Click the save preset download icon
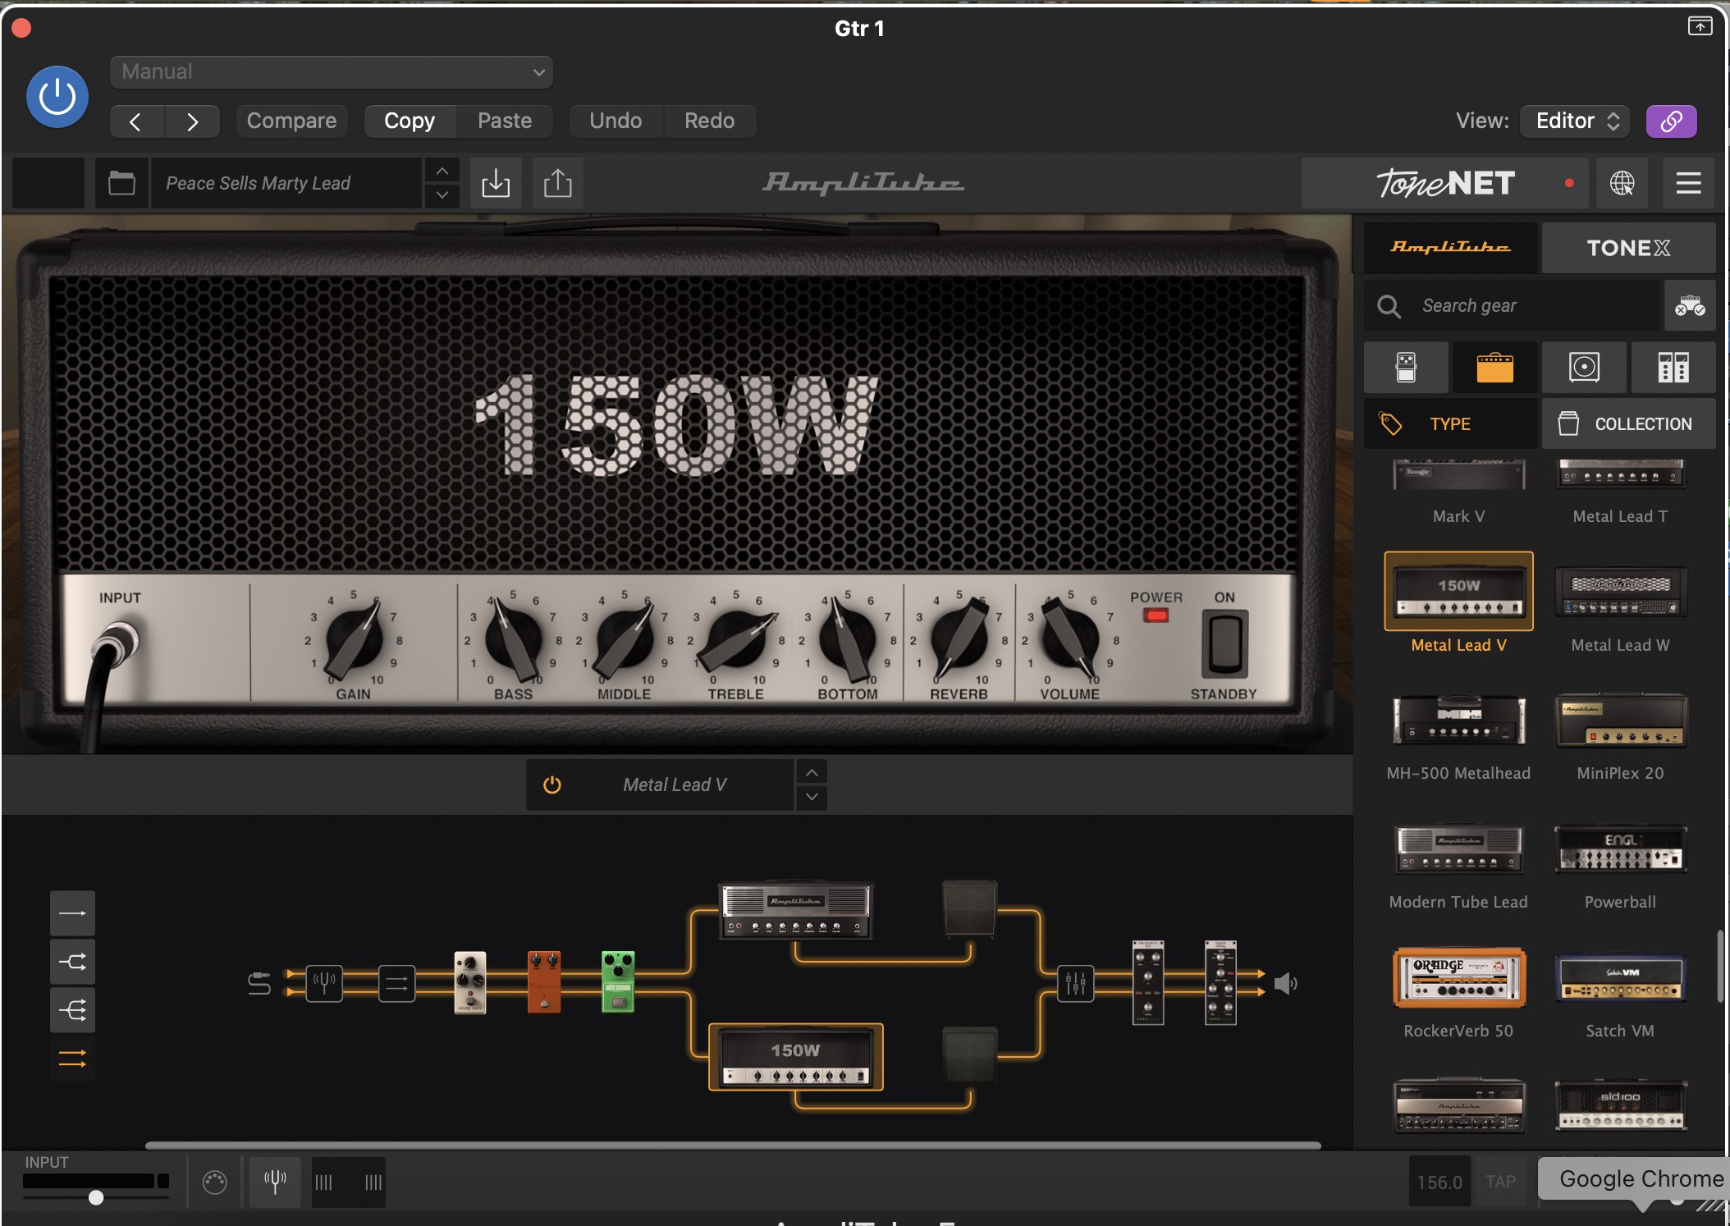This screenshot has height=1226, width=1730. point(496,183)
